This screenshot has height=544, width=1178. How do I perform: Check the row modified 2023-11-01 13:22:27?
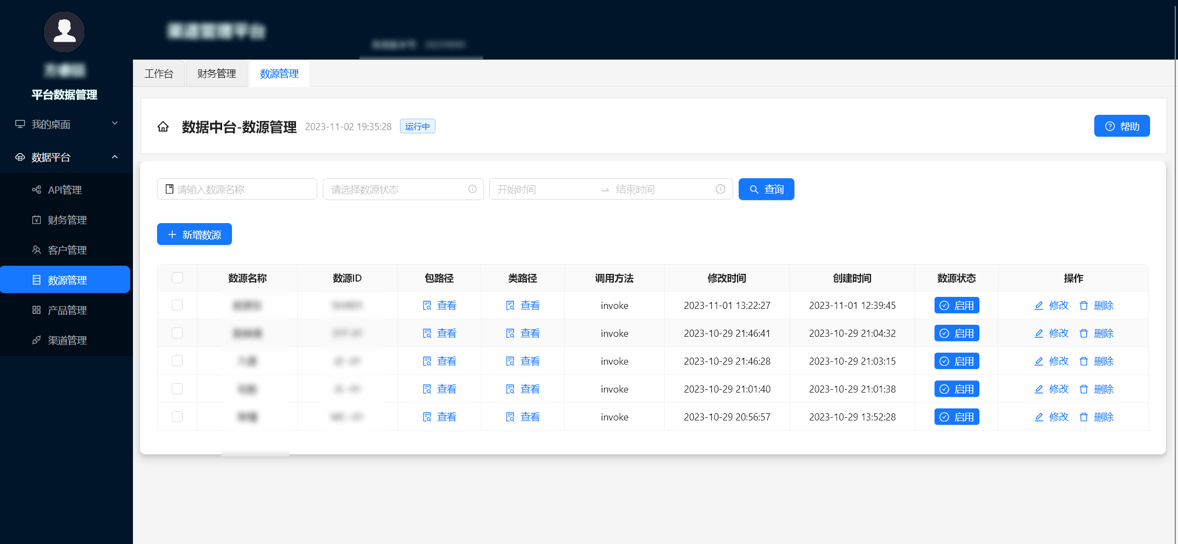click(177, 305)
